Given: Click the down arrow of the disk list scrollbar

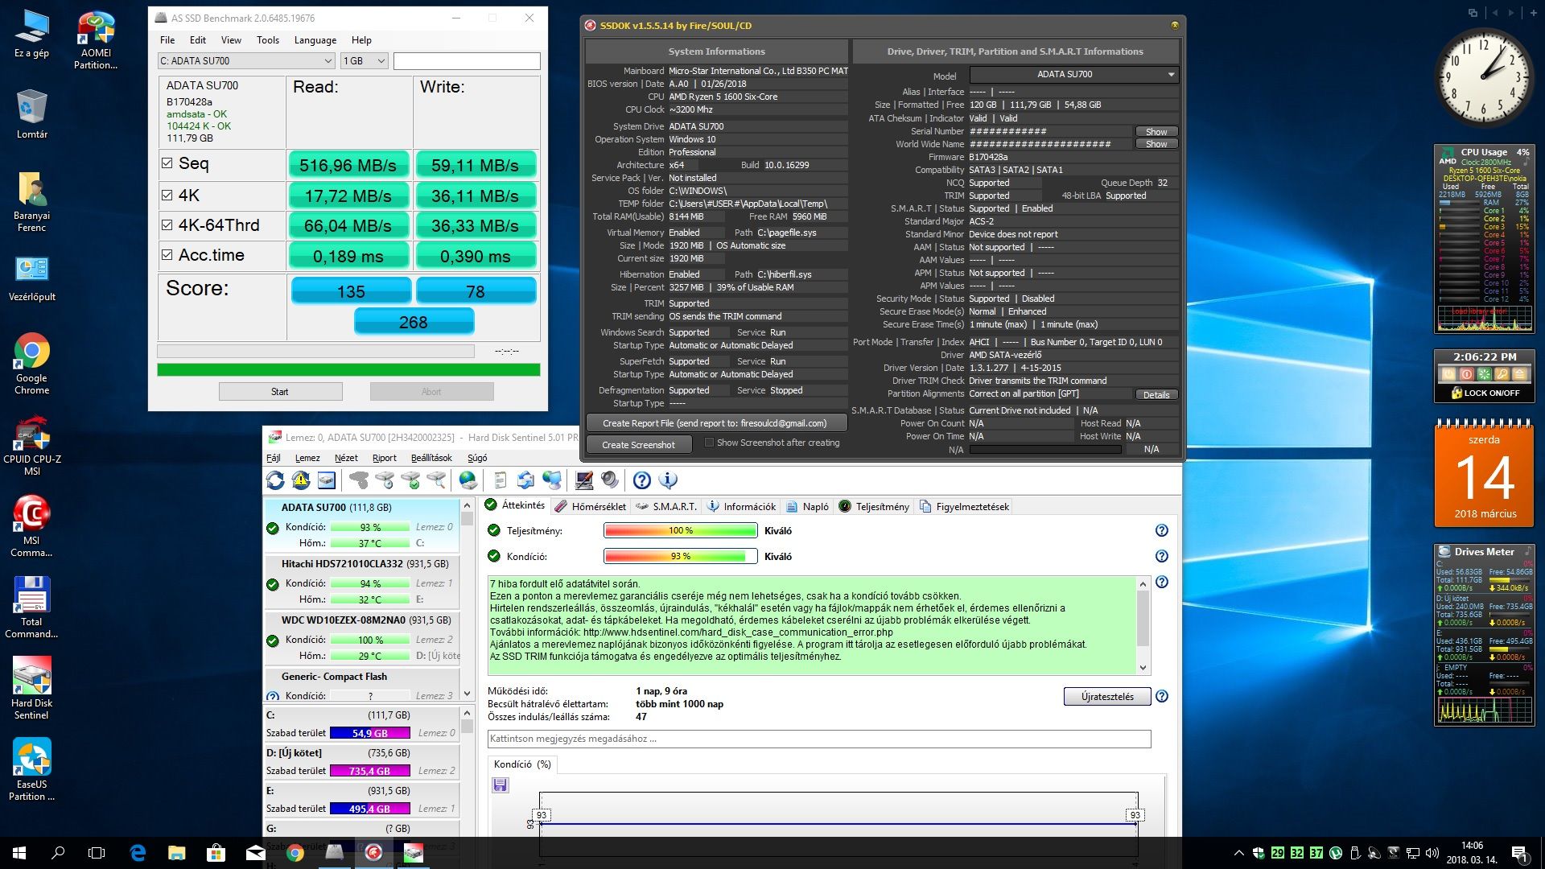Looking at the screenshot, I should click(467, 694).
